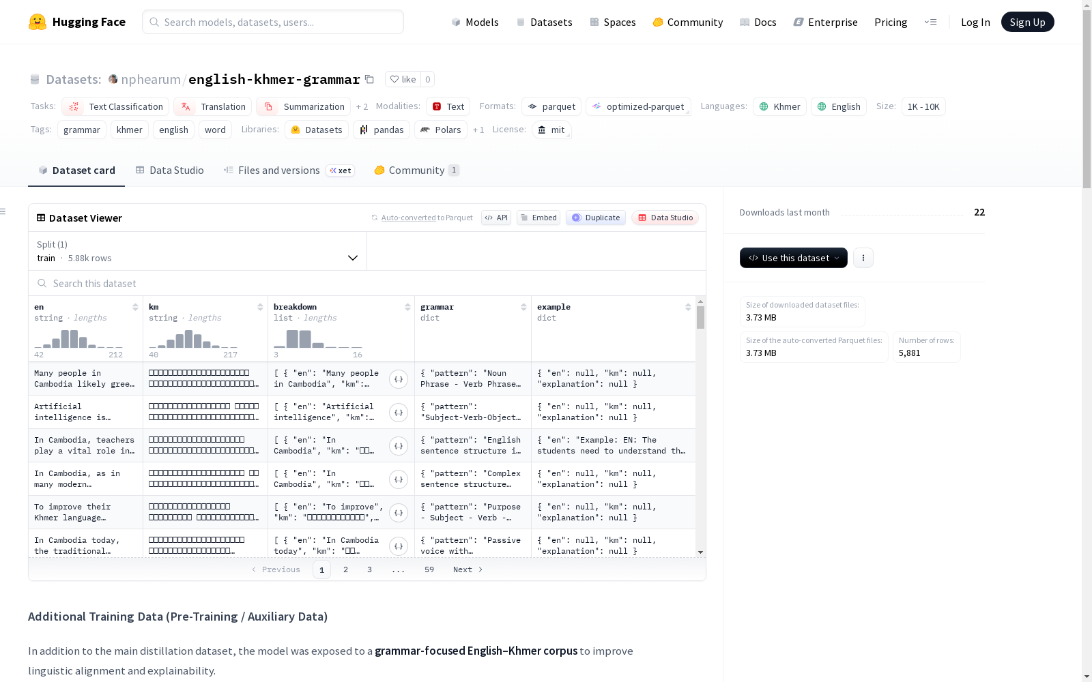This screenshot has width=1092, height=682.
Task: Go to page 2 of the dataset
Action: click(x=346, y=569)
